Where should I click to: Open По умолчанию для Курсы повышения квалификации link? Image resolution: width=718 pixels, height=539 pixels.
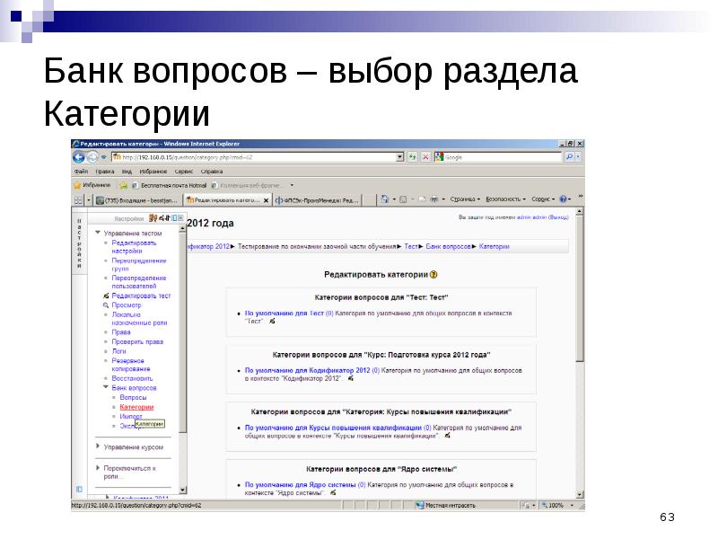[332, 428]
